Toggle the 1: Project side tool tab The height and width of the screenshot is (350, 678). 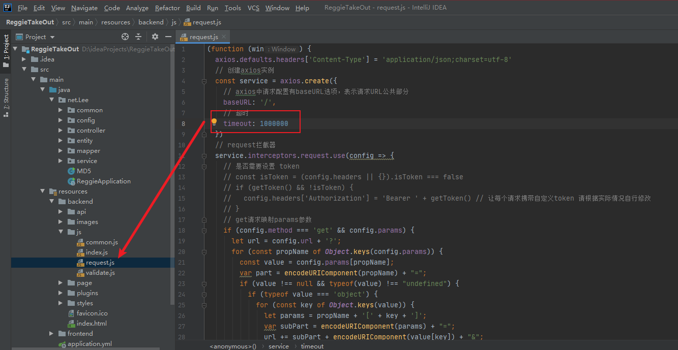coord(6,52)
